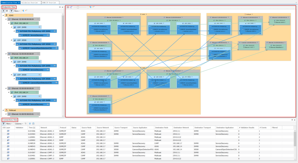Click the expand all icon in graph toolbar
Viewport: 298px width, 163px height.
click(90, 7)
